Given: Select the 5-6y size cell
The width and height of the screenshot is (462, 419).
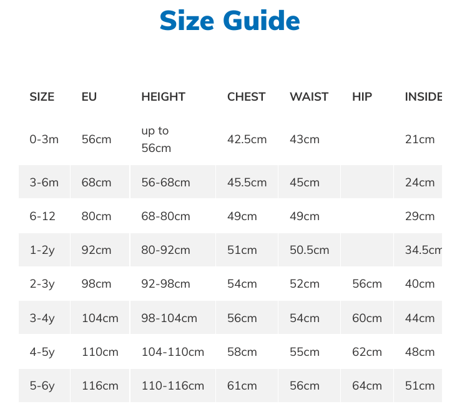Looking at the screenshot, I should click(x=42, y=386).
